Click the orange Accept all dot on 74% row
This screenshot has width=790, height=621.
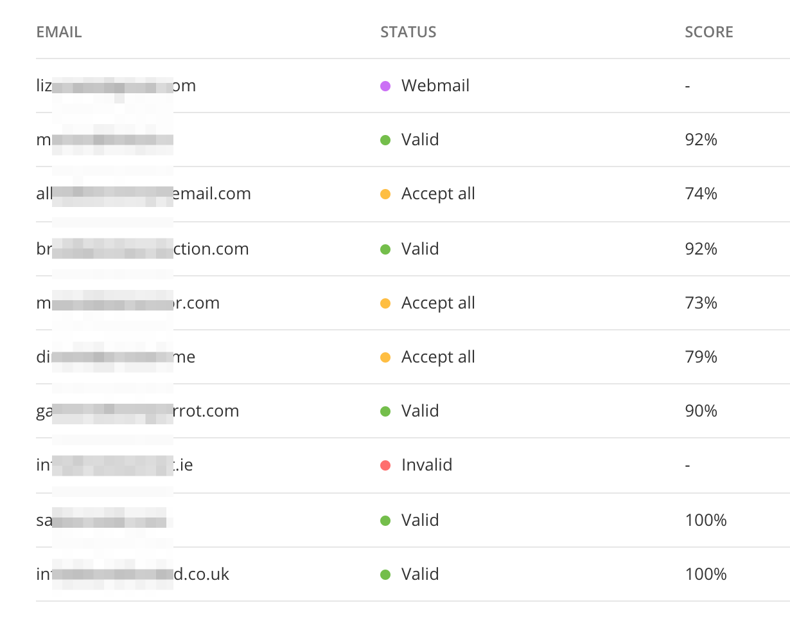(386, 194)
